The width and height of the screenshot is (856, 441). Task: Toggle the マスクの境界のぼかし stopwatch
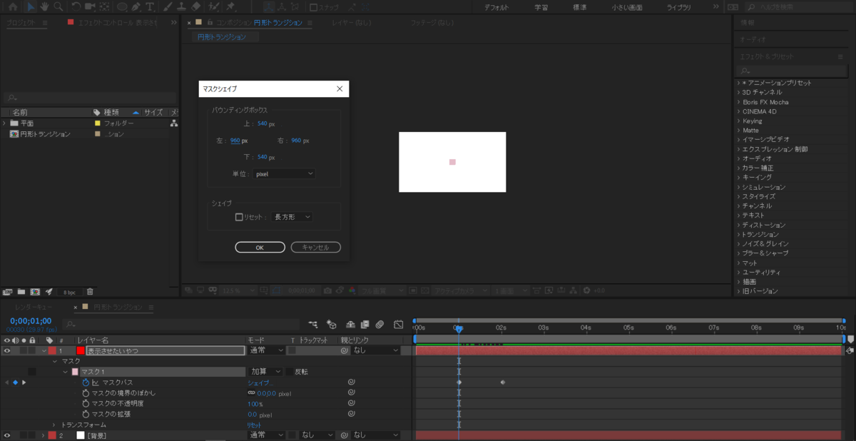click(x=86, y=393)
